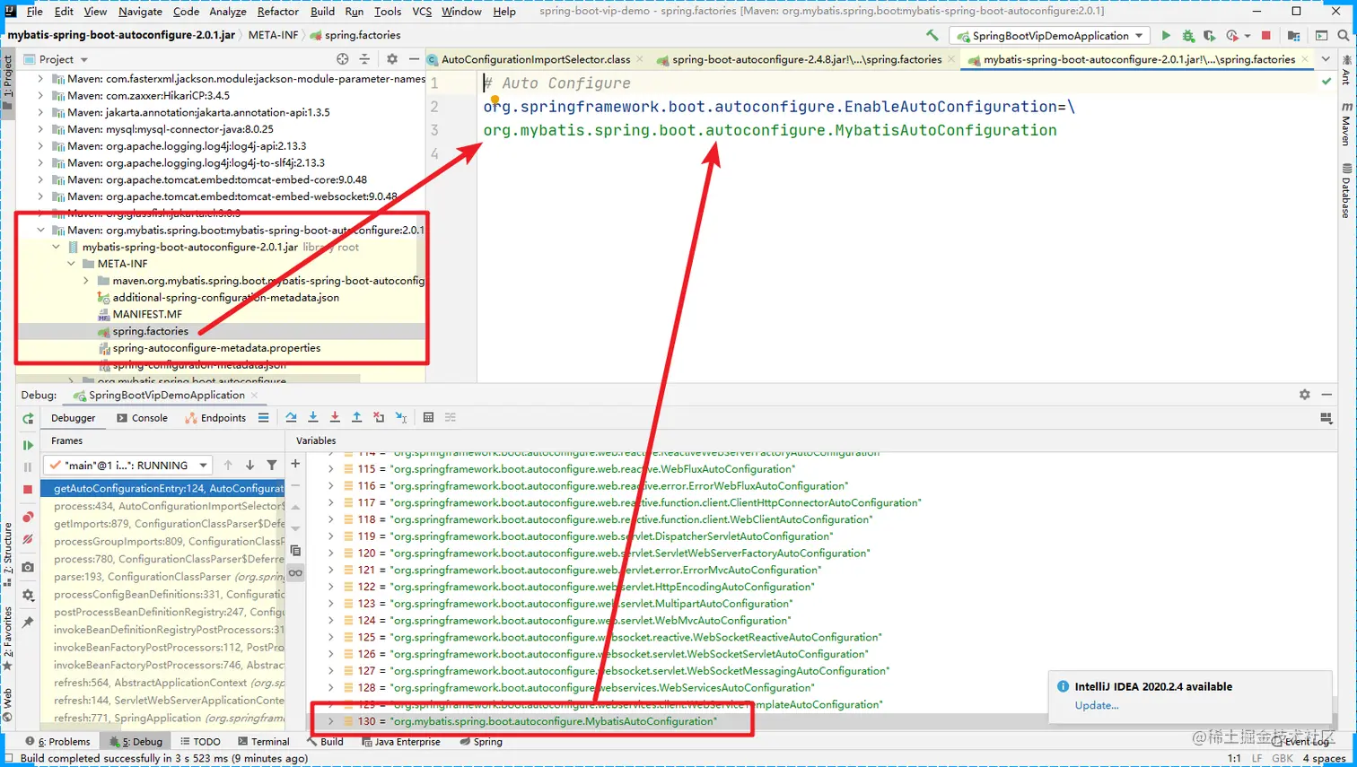Select previous frame up arrow
Screen dimensions: 1357x767
(228, 466)
